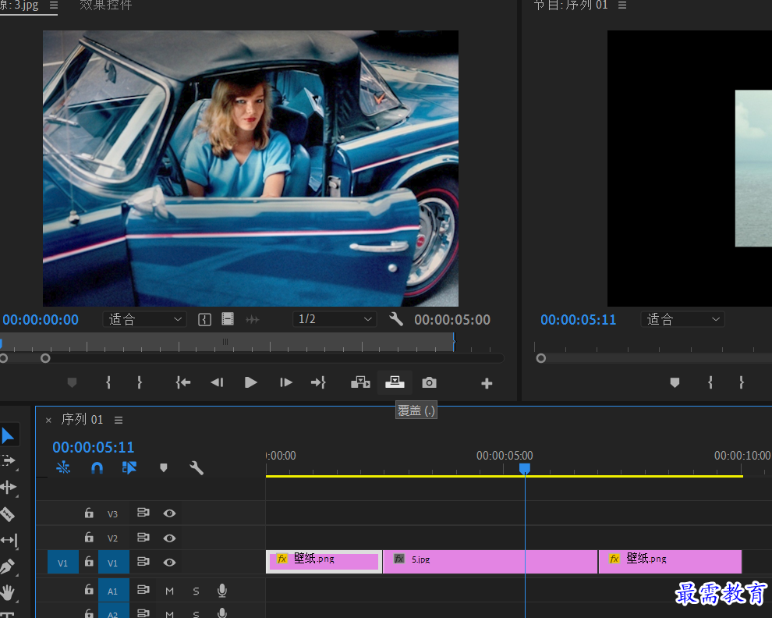This screenshot has width=772, height=618.
Task: Click timeline timecode 00:00:05:11
Action: (94, 447)
